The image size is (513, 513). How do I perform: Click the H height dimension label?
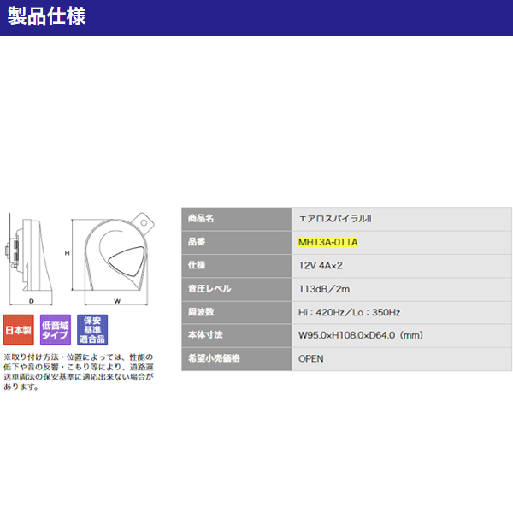click(x=66, y=253)
